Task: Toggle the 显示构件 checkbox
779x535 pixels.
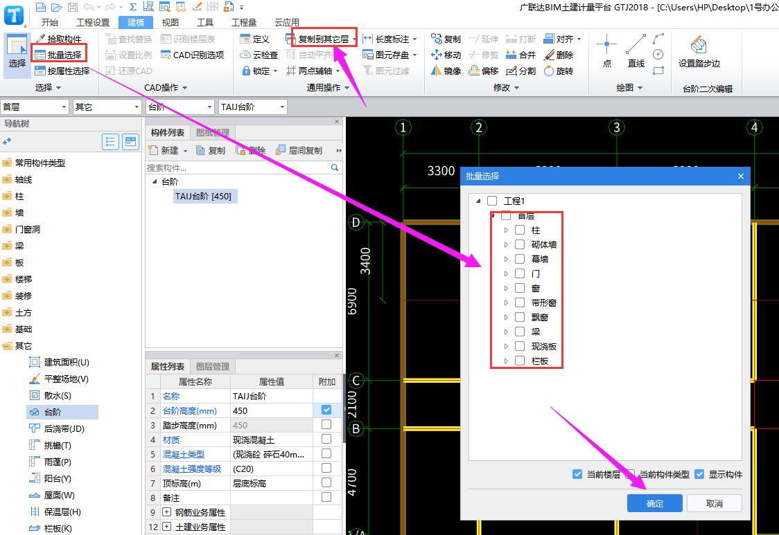Action: [x=699, y=474]
